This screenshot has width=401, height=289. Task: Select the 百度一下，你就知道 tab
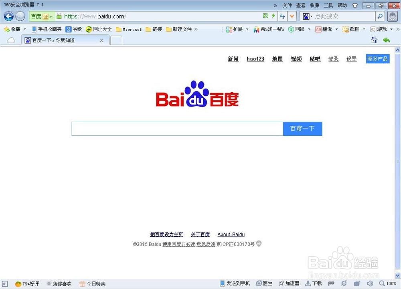tap(65, 40)
